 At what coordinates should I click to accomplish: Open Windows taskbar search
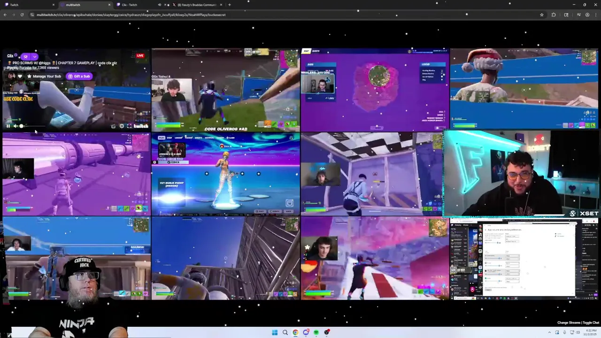coord(285,332)
